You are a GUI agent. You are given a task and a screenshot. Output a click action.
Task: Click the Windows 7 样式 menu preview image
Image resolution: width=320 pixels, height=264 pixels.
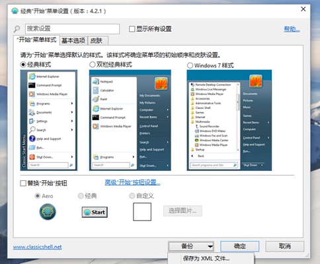pos(229,120)
